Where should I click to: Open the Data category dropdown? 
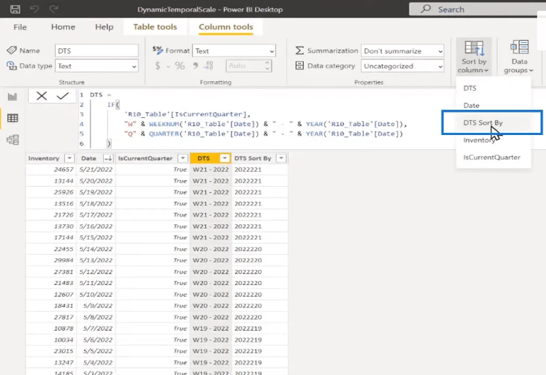402,66
